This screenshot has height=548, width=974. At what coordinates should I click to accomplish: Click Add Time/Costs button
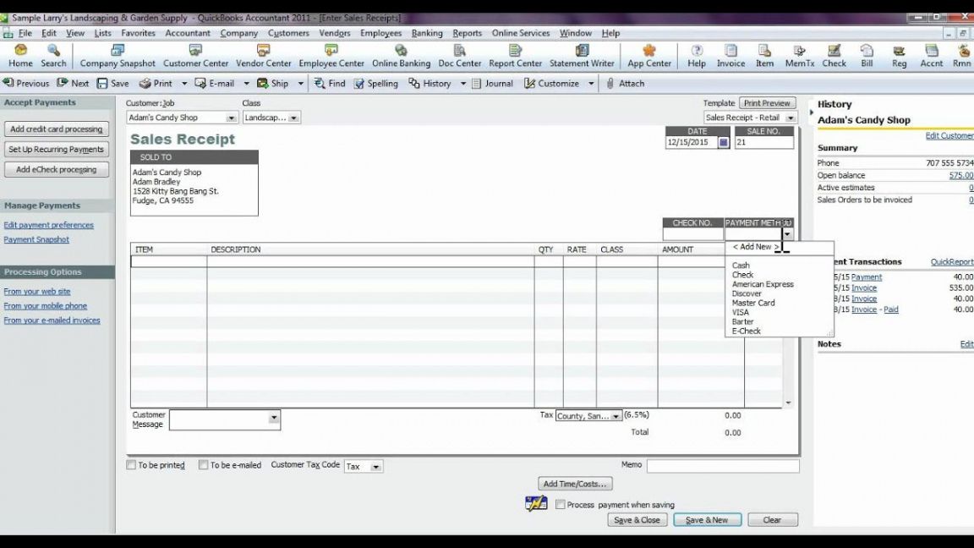coord(575,484)
